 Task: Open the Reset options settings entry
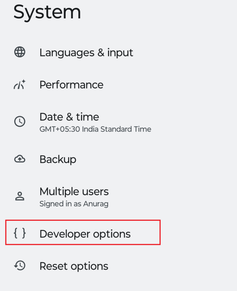tap(74, 266)
